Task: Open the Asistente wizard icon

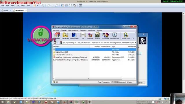Action: (x=106, y=35)
